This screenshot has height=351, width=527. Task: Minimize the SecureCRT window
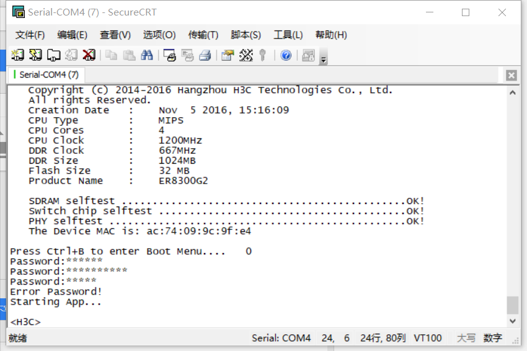point(430,12)
